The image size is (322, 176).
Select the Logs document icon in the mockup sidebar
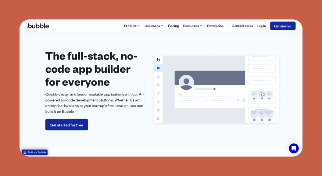coord(158,119)
